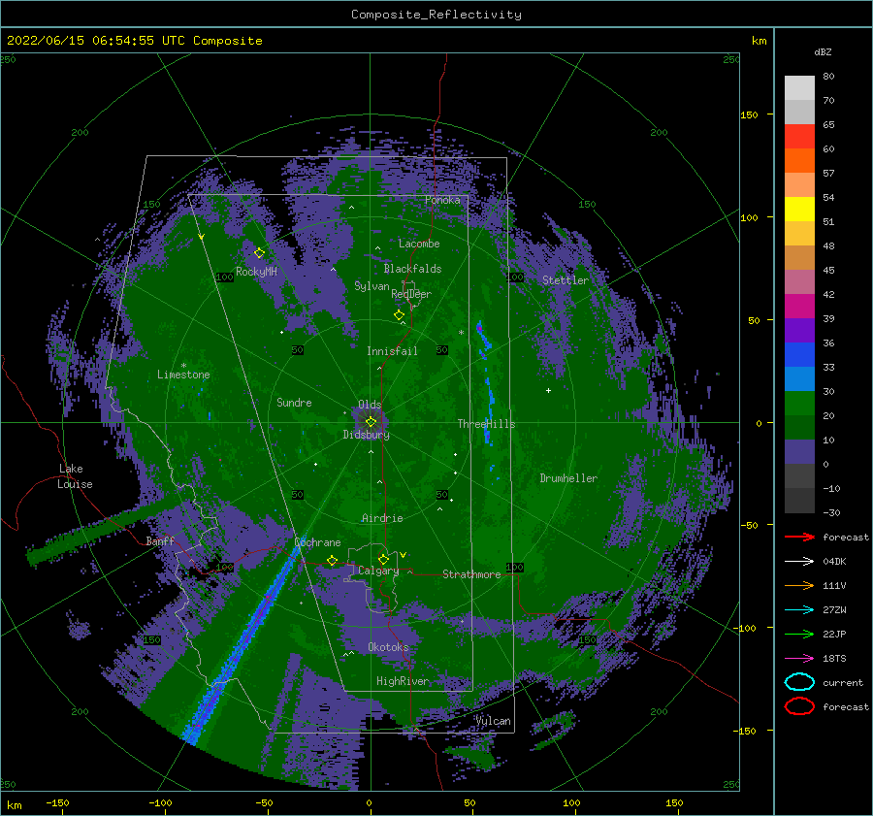Click the Okotoks city label

tap(389, 647)
